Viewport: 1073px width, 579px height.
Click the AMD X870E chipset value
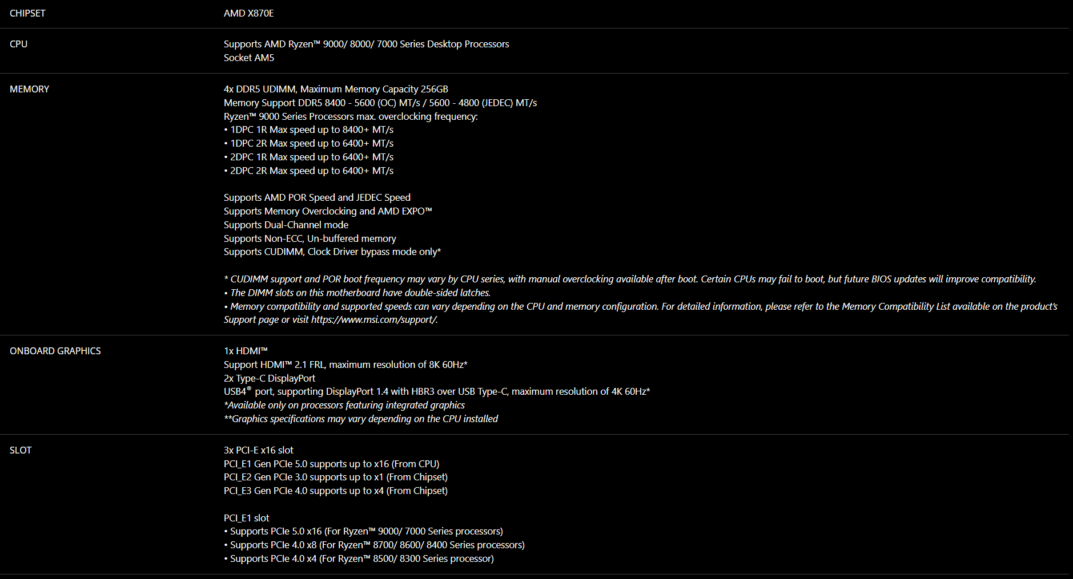click(x=248, y=13)
